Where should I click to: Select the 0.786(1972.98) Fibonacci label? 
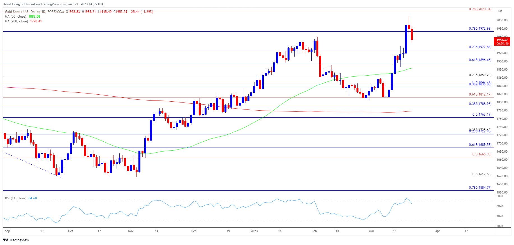point(480,29)
